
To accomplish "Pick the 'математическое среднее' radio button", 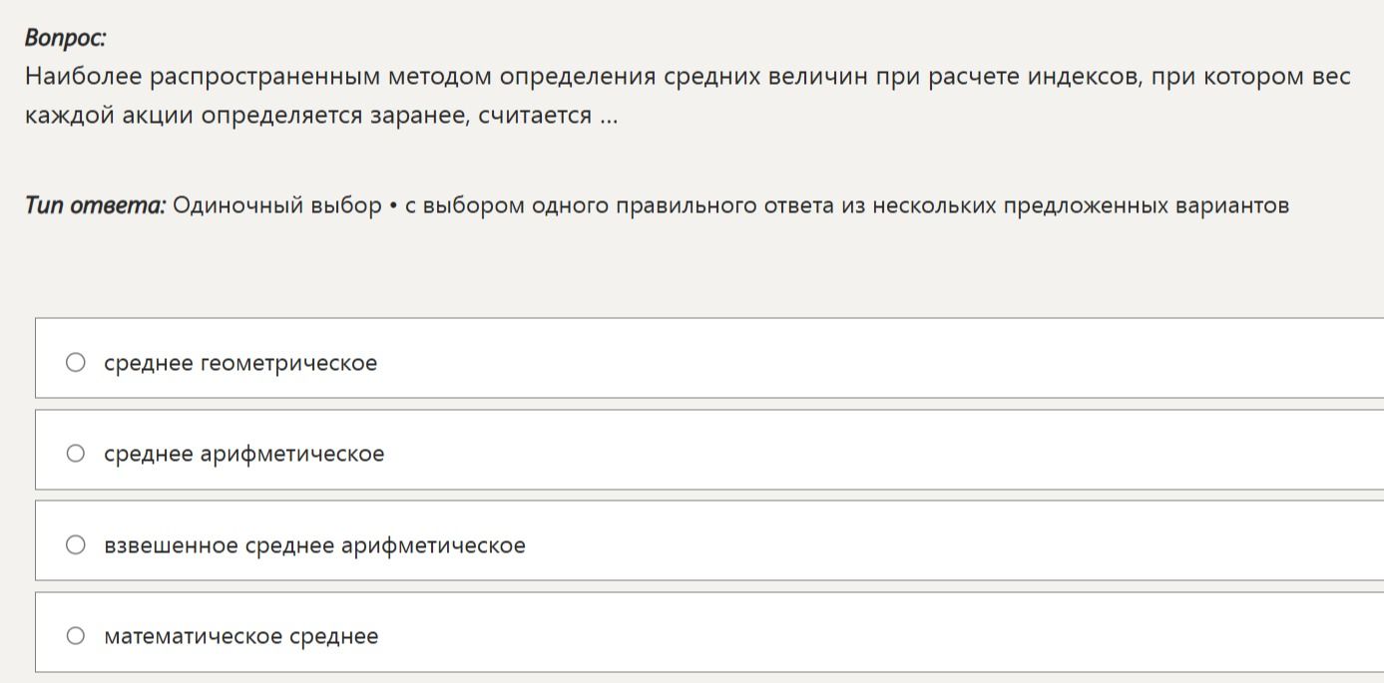I will point(76,636).
